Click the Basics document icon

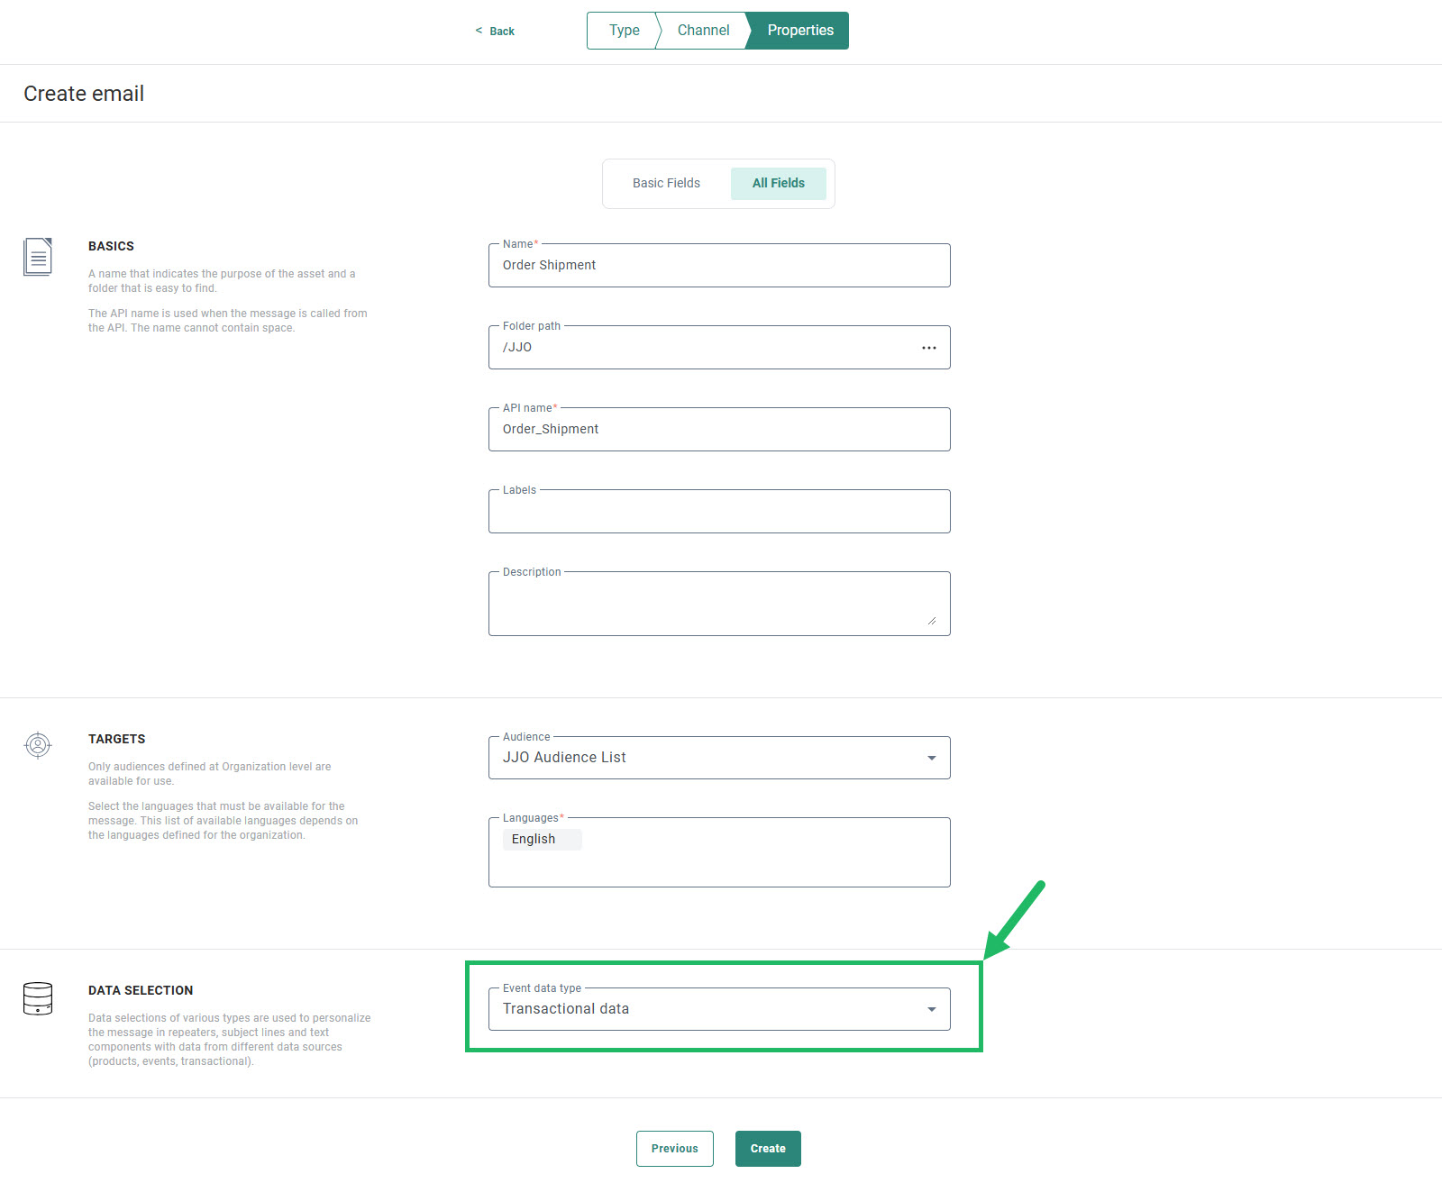[x=38, y=257]
